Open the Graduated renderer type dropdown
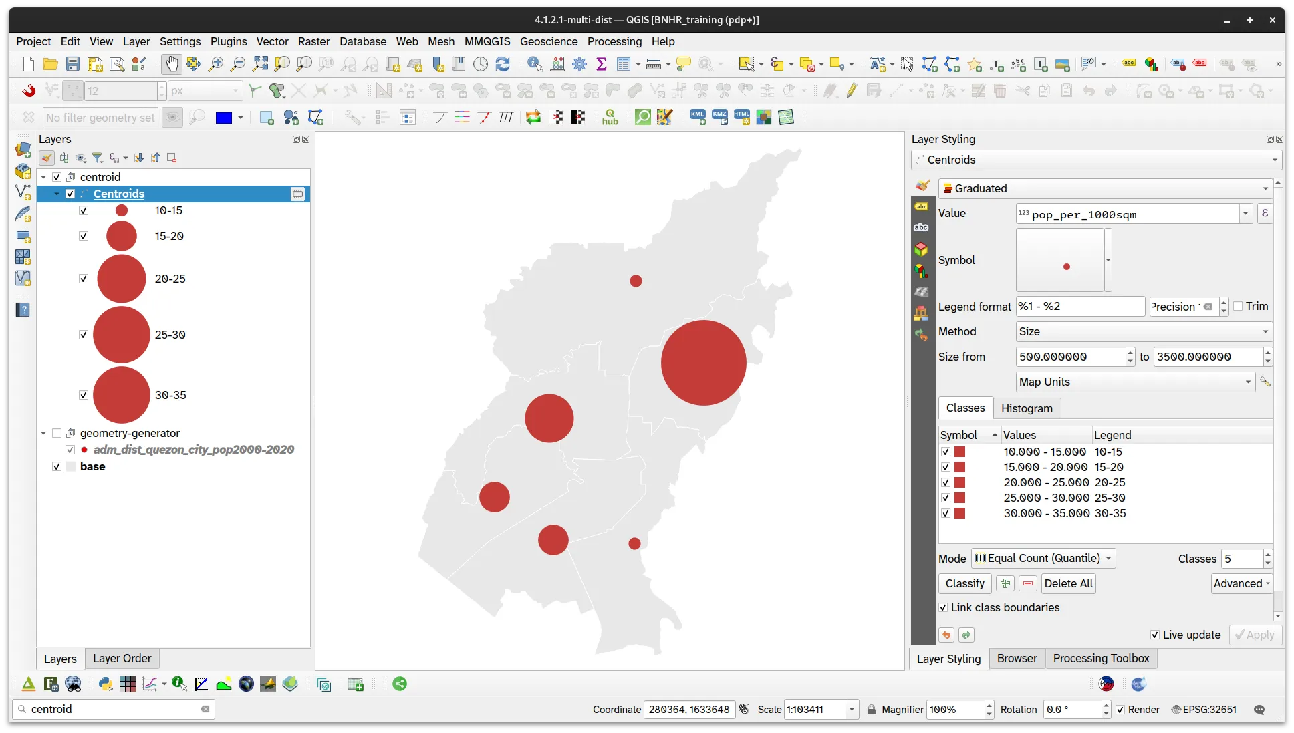This screenshot has width=1294, height=733. [x=1106, y=188]
